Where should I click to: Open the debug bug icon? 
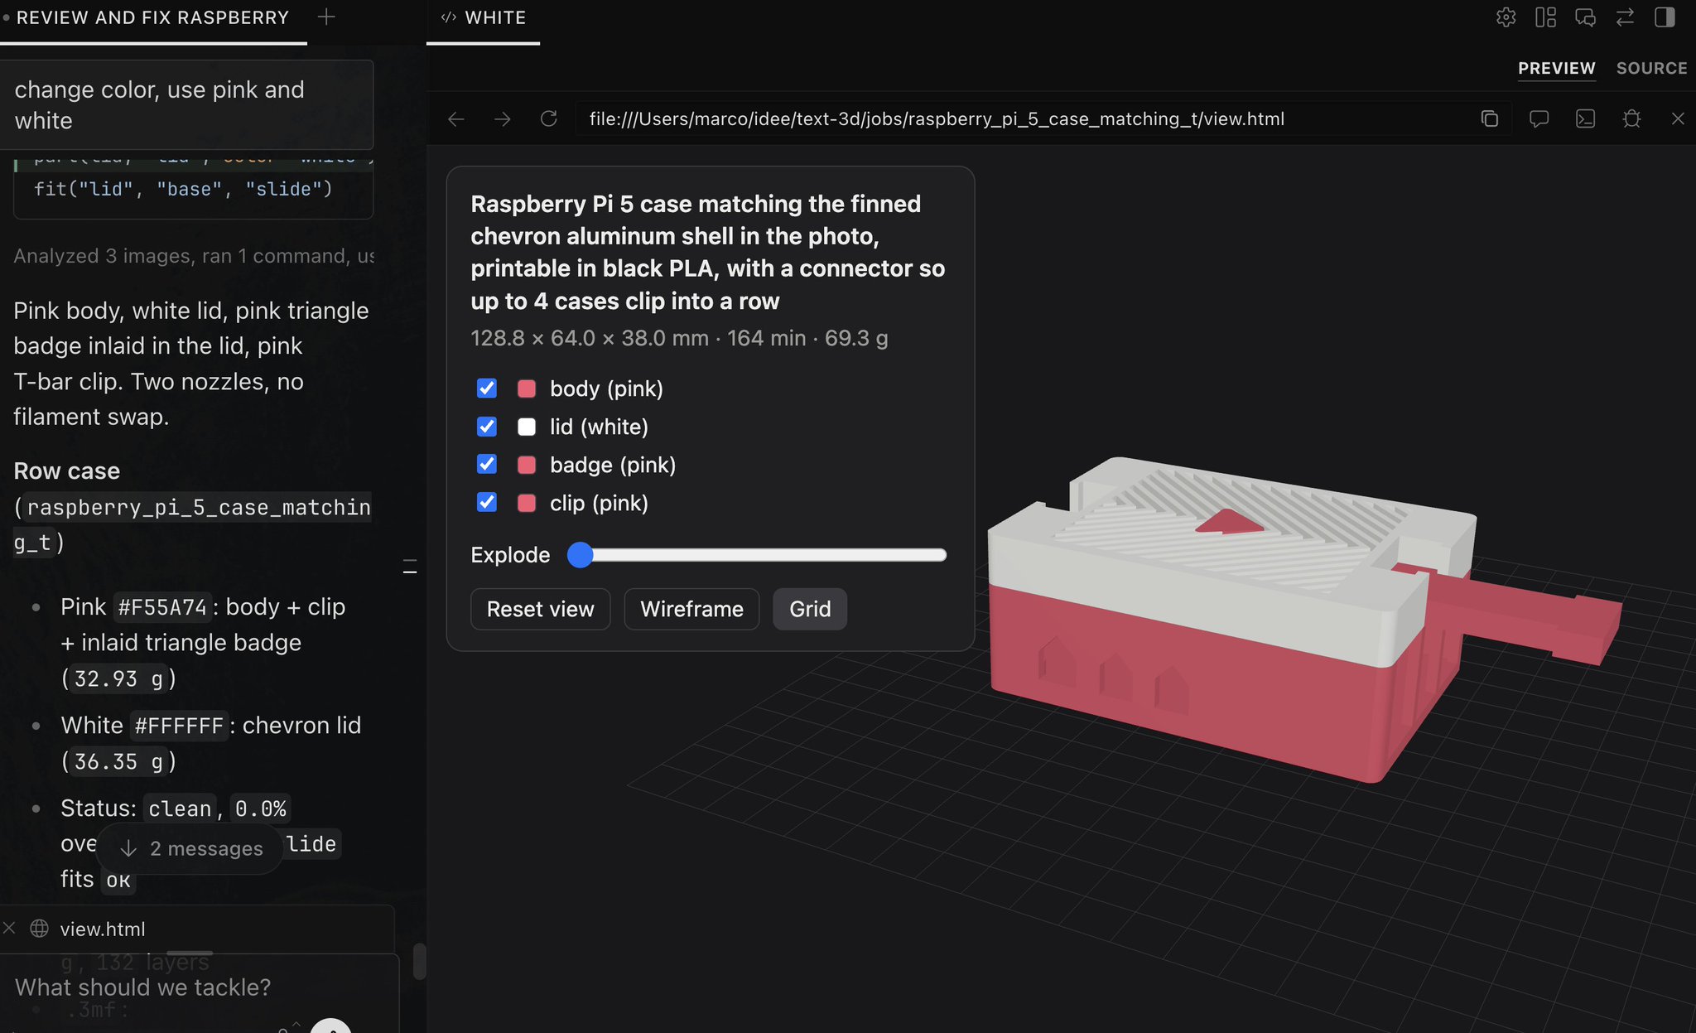(x=1631, y=119)
